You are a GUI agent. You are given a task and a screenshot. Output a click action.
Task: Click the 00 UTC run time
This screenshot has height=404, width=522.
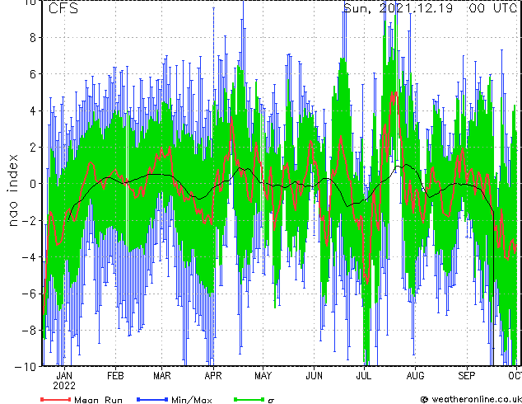coord(493,8)
